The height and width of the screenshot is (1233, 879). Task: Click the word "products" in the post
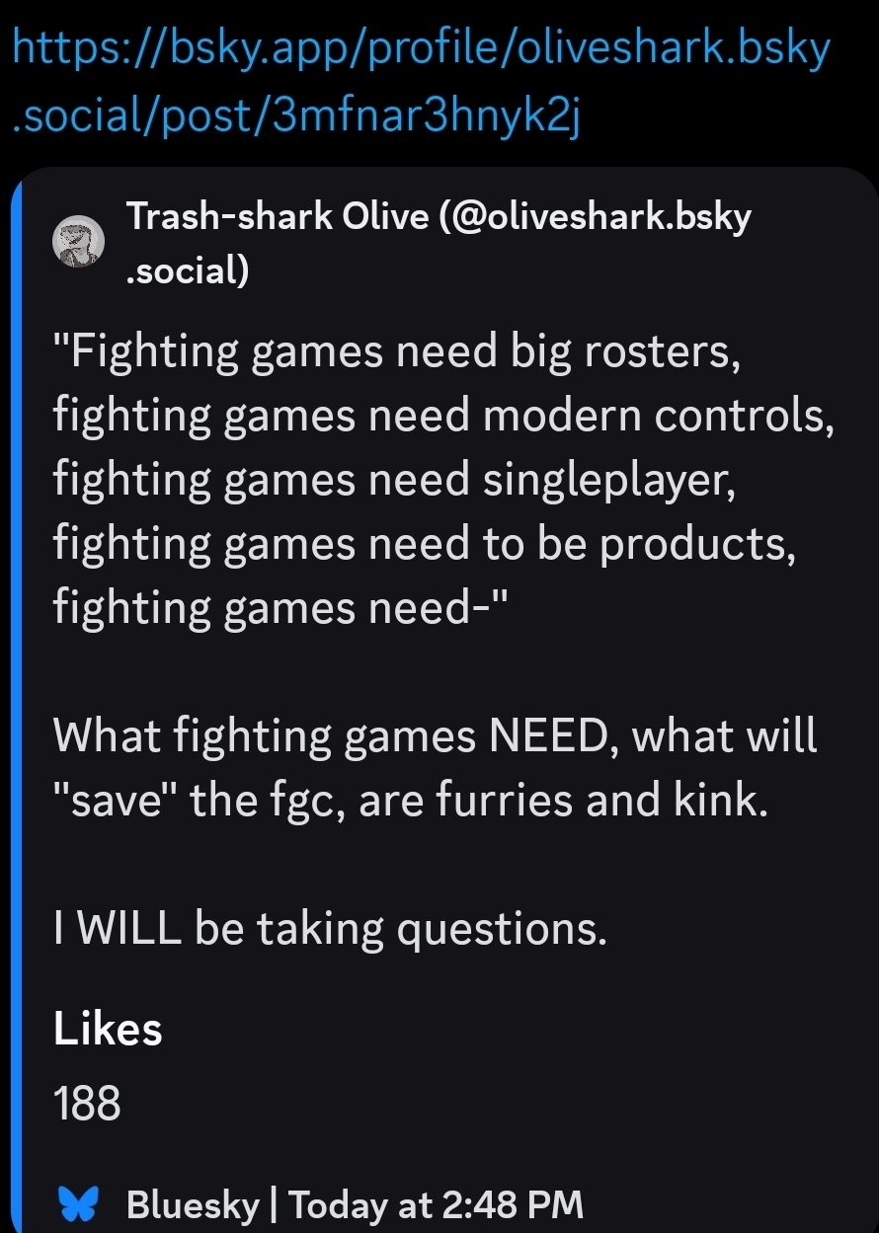[696, 546]
